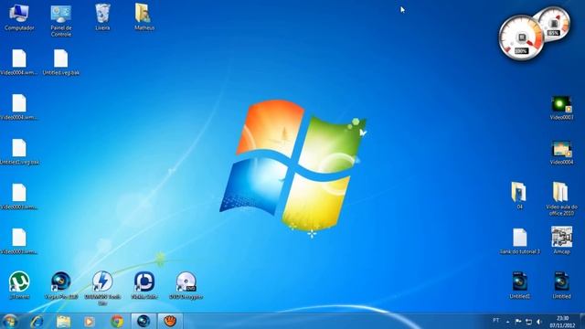This screenshot has width=585, height=329.
Task: Open the Computador desktop icon
Action: click(19, 17)
